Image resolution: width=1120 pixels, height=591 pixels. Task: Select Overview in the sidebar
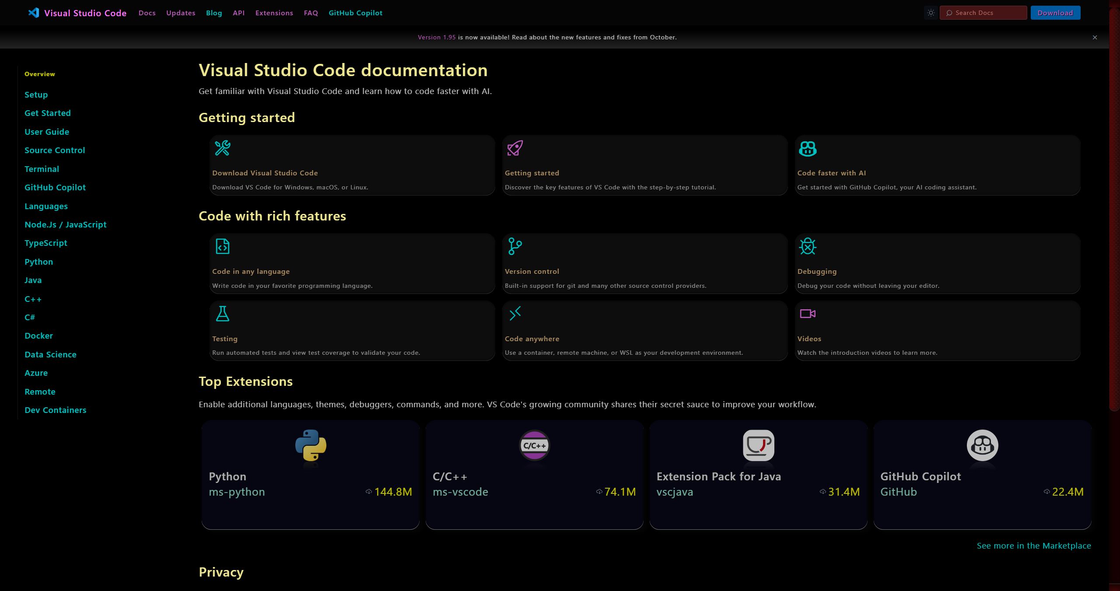(x=40, y=74)
